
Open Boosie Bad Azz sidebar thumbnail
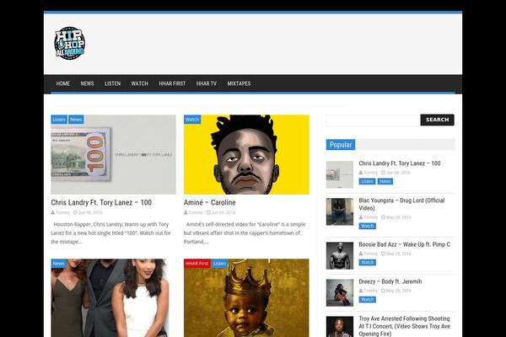340,256
